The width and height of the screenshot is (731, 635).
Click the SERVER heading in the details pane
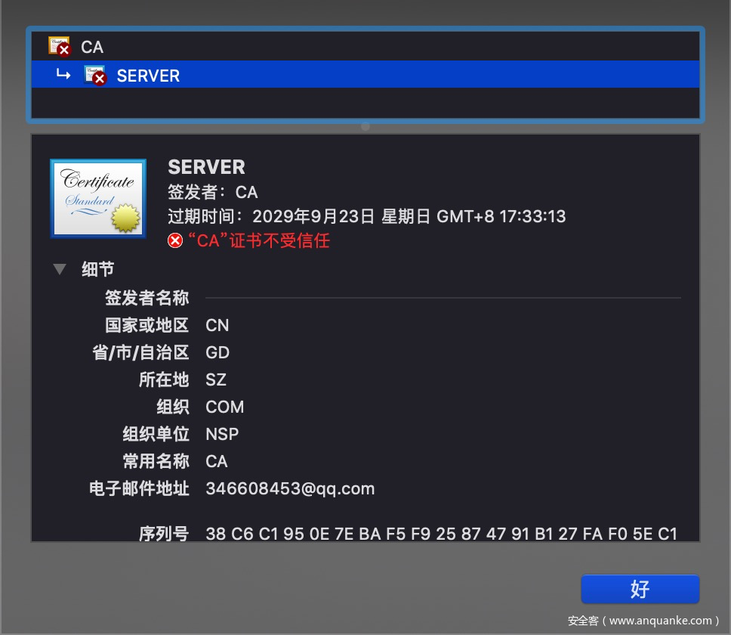pos(206,167)
